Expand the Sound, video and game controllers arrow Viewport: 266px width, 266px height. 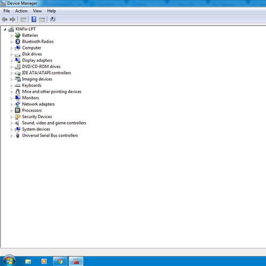(x=12, y=123)
